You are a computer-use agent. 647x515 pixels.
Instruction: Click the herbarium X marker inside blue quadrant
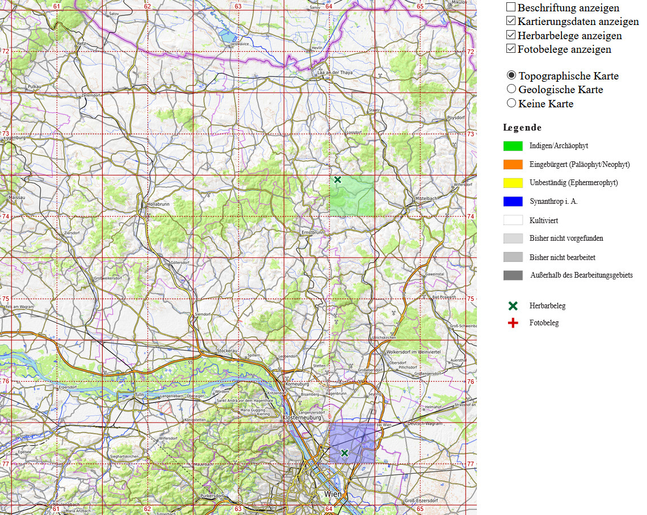[x=344, y=453]
